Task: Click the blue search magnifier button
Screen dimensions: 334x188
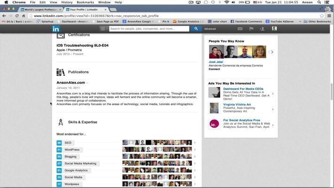Action: [x=196, y=29]
